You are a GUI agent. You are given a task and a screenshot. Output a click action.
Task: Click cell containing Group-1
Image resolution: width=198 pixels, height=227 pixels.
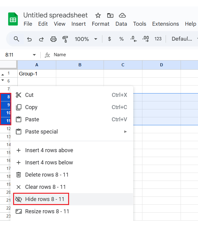37,74
